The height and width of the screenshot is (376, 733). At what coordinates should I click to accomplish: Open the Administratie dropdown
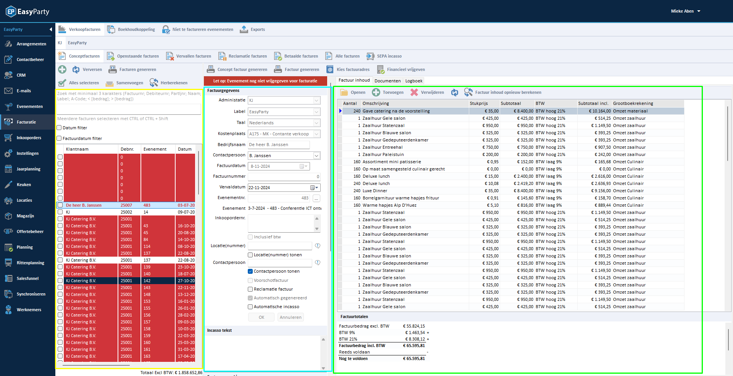click(x=316, y=100)
